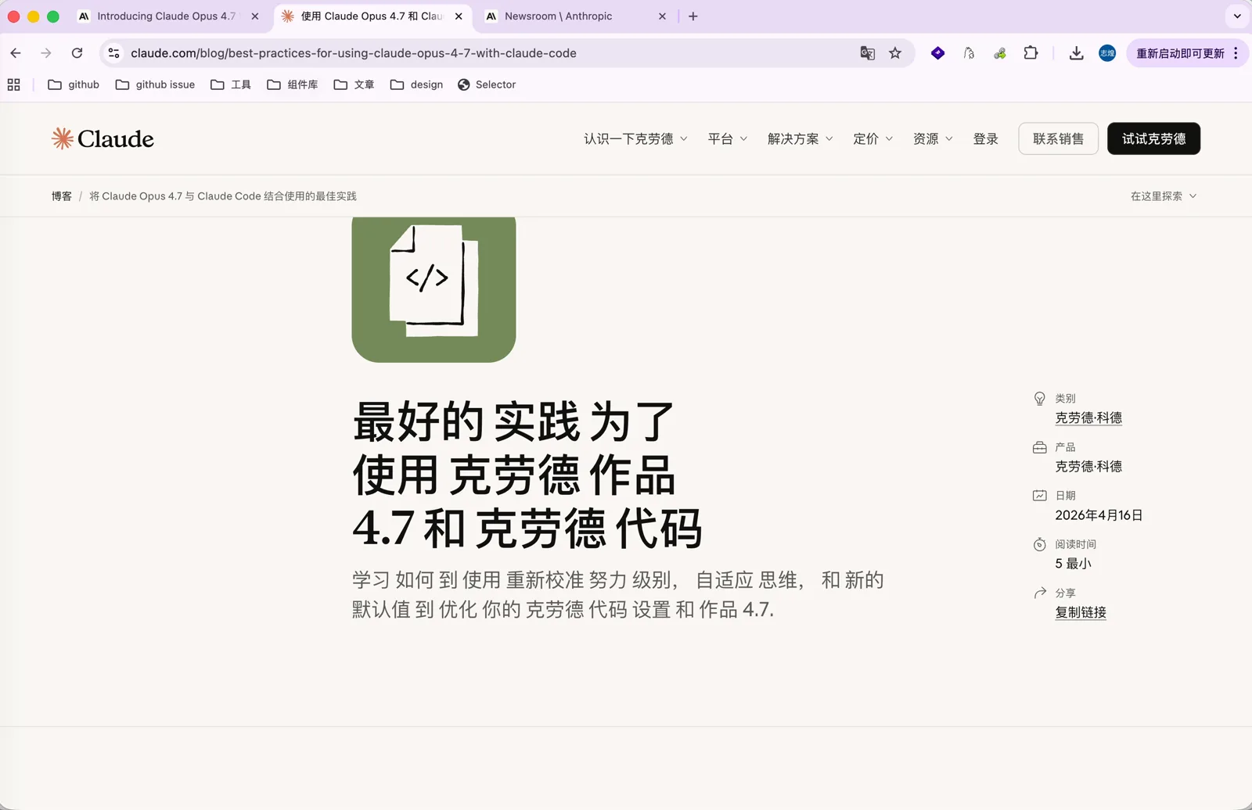Open site information icon in address bar

click(113, 53)
